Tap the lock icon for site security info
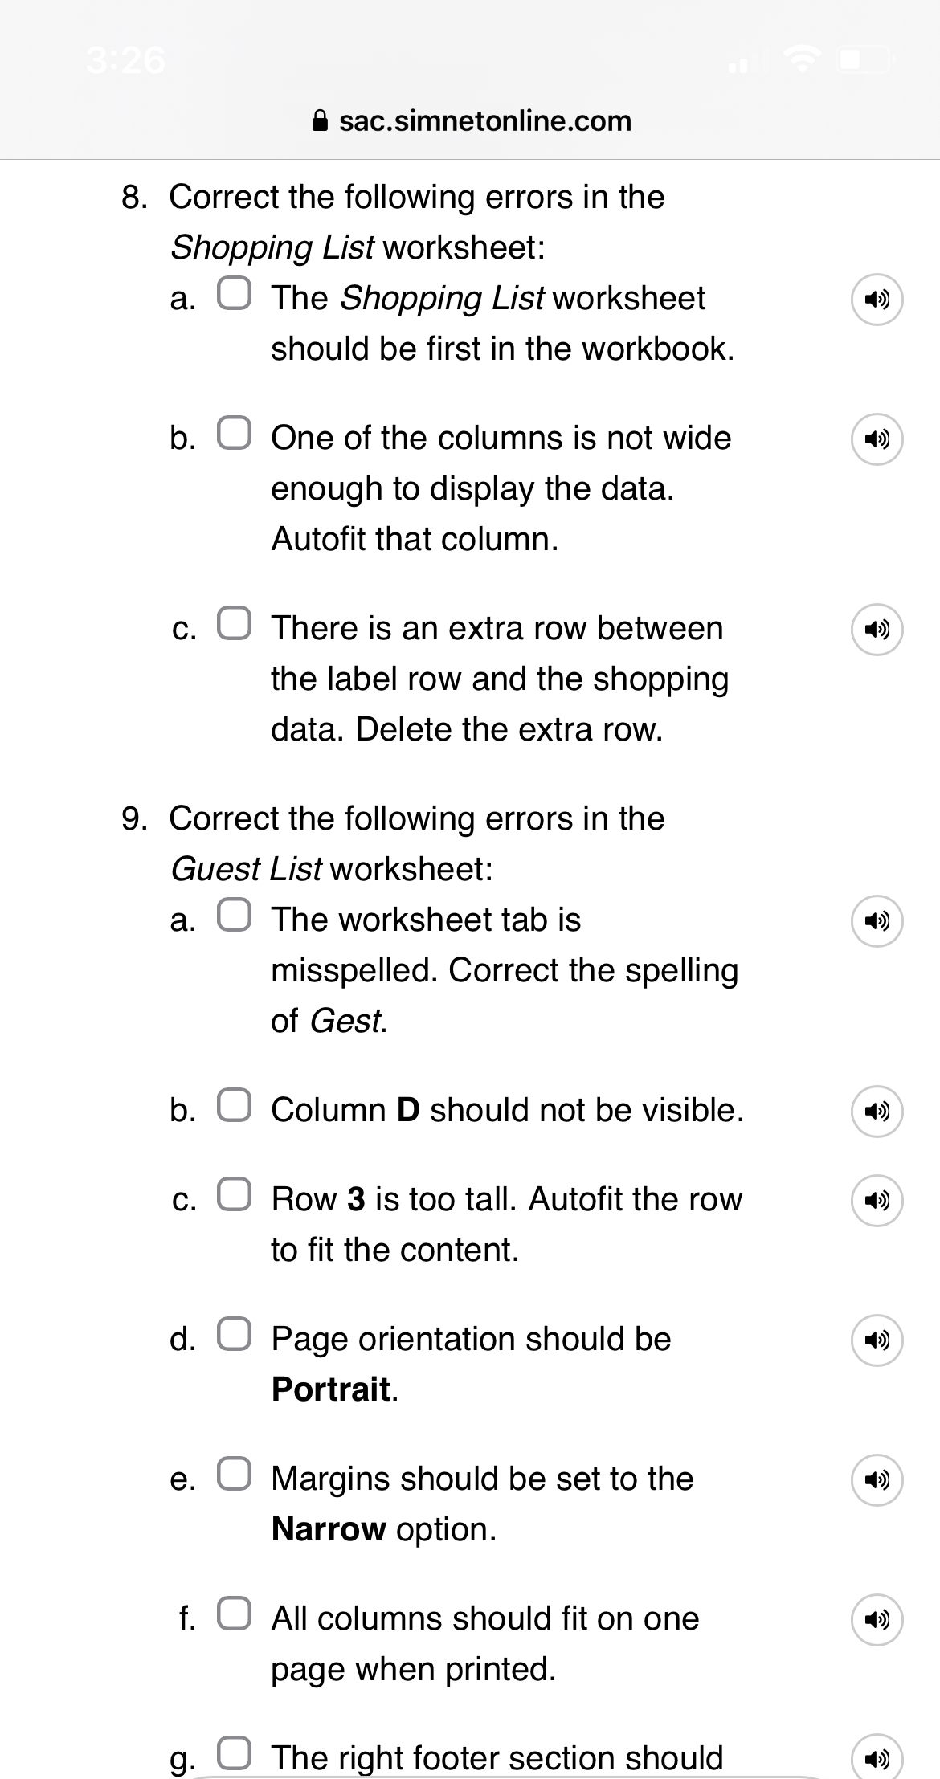The width and height of the screenshot is (940, 1779). pos(321,120)
